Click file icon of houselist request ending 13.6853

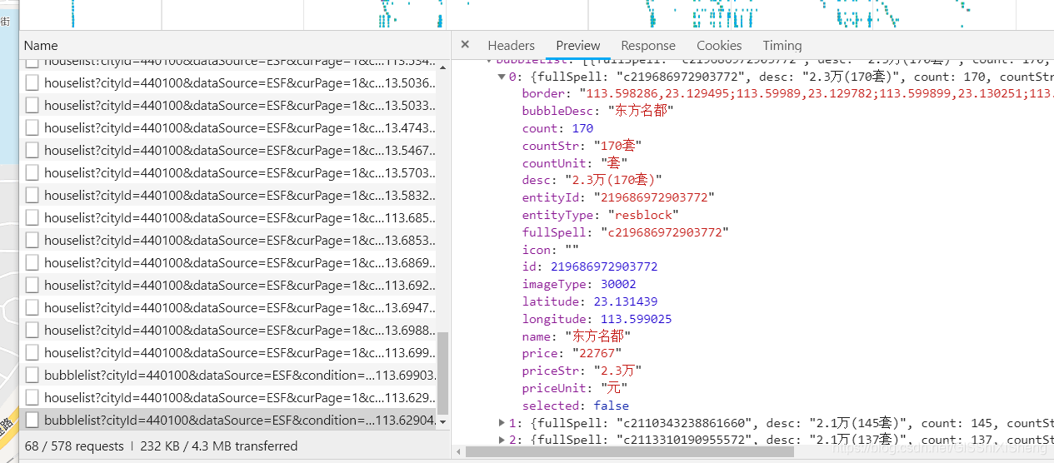32,241
